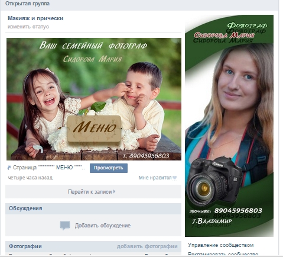The height and width of the screenshot is (257, 283).
Task: Open Управление сообществом
Action: pos(221,245)
